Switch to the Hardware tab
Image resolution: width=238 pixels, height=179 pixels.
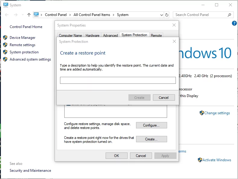pos(92,36)
